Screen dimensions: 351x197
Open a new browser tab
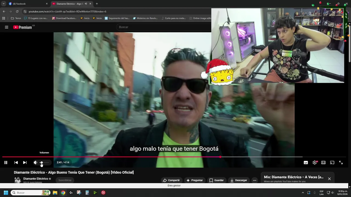coord(97,4)
